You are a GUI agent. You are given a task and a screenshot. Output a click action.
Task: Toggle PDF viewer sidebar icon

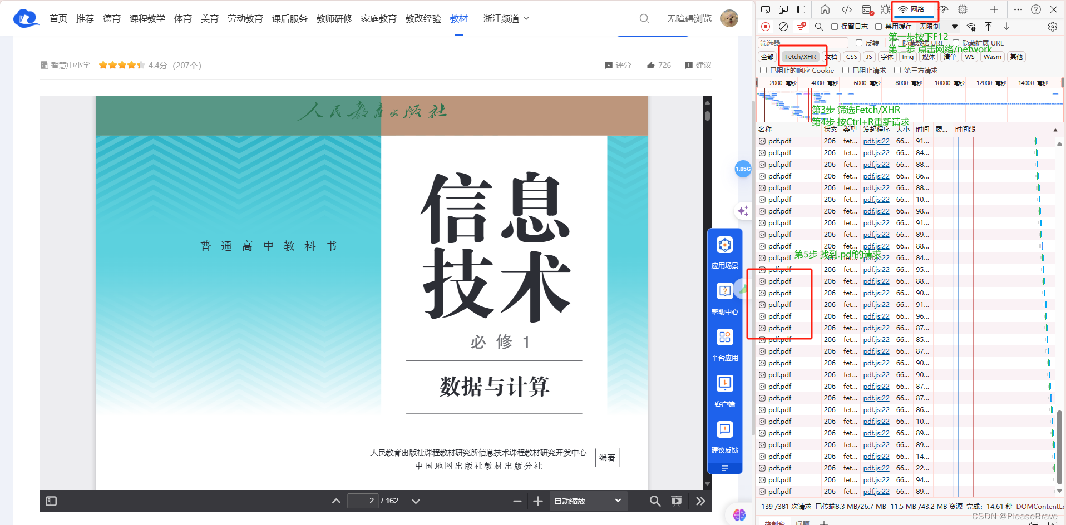(51, 501)
